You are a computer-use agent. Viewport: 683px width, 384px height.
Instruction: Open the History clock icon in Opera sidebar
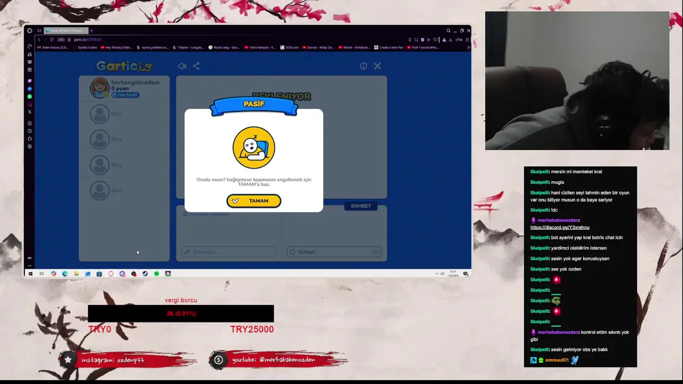(x=30, y=131)
